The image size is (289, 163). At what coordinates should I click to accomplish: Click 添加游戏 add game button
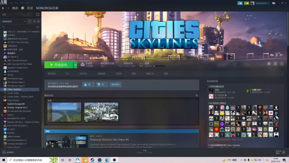click(x=8, y=152)
